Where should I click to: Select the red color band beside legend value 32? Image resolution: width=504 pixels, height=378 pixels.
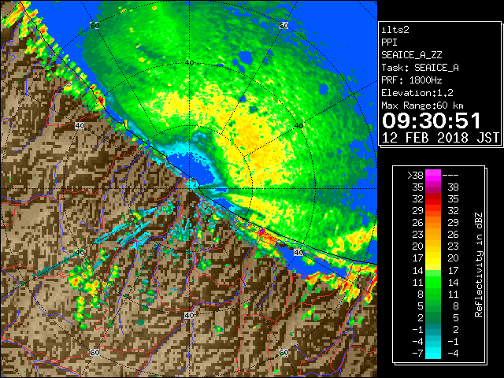click(x=433, y=199)
